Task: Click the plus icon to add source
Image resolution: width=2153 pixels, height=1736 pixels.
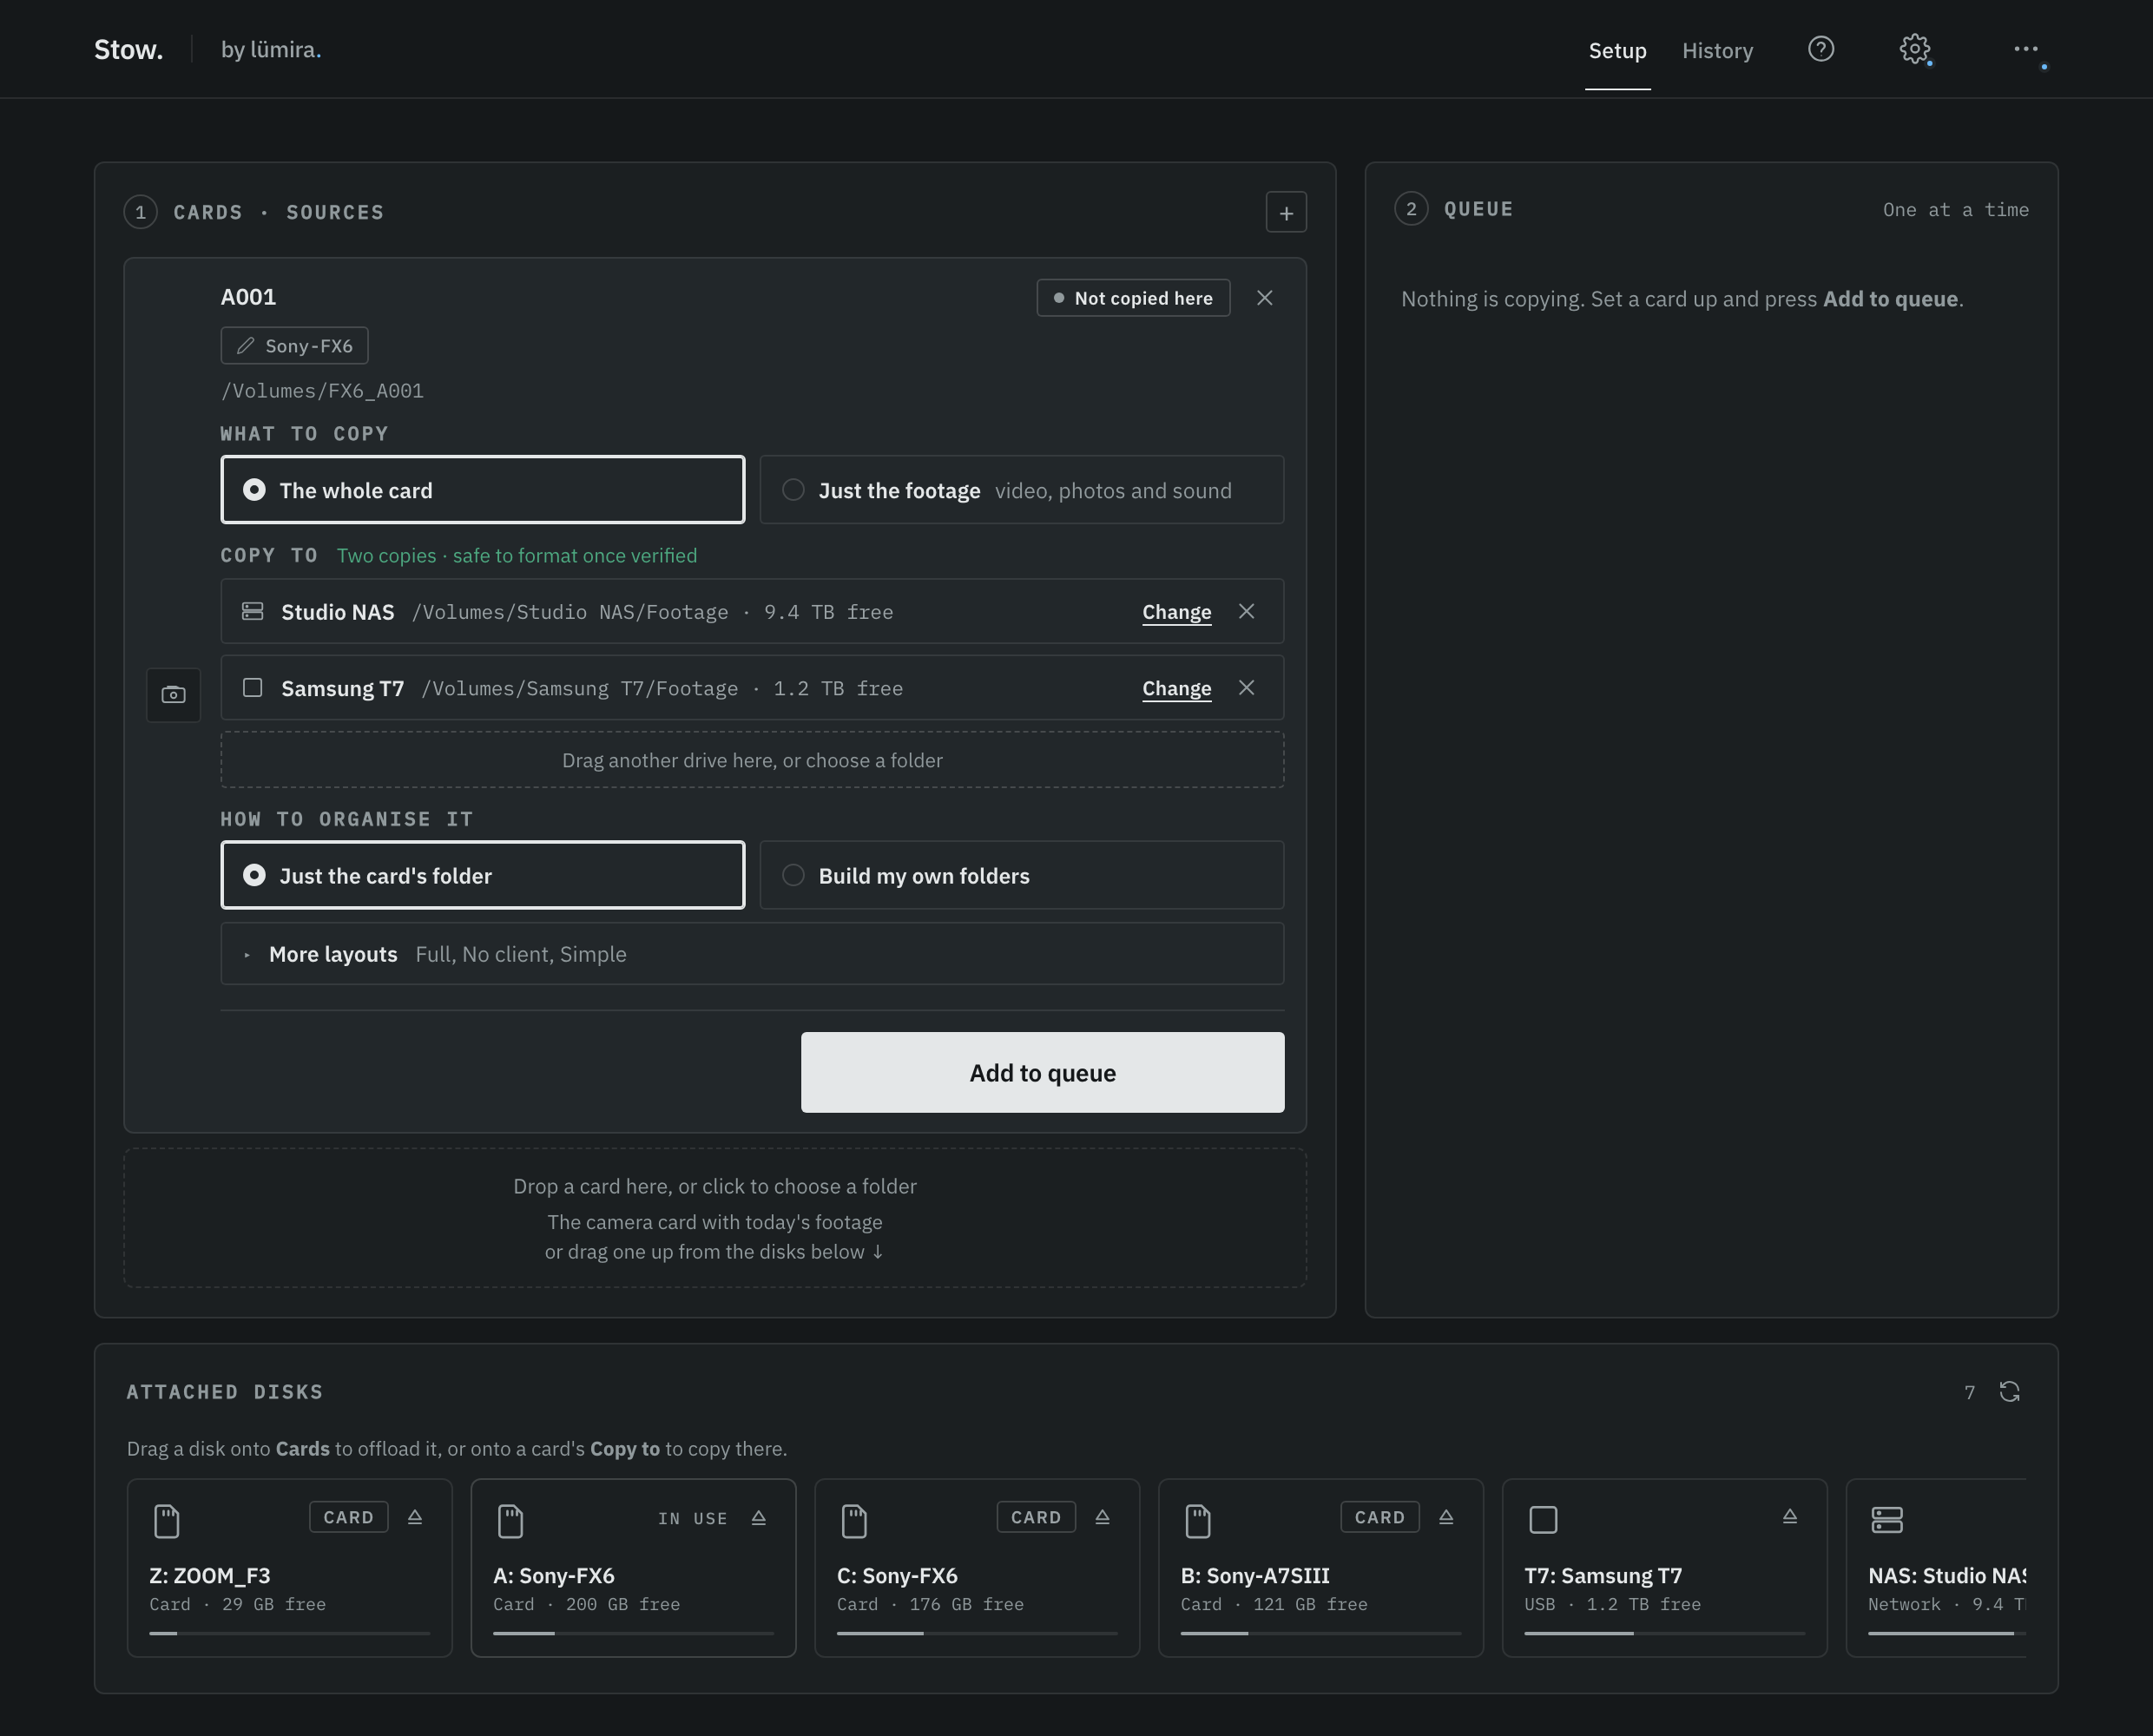Action: click(x=1286, y=212)
